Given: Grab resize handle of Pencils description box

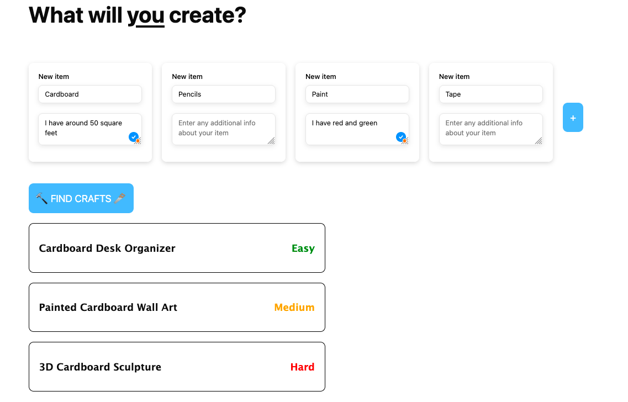Looking at the screenshot, I should click(x=271, y=141).
